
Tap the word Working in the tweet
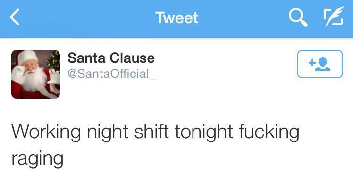click(46, 133)
